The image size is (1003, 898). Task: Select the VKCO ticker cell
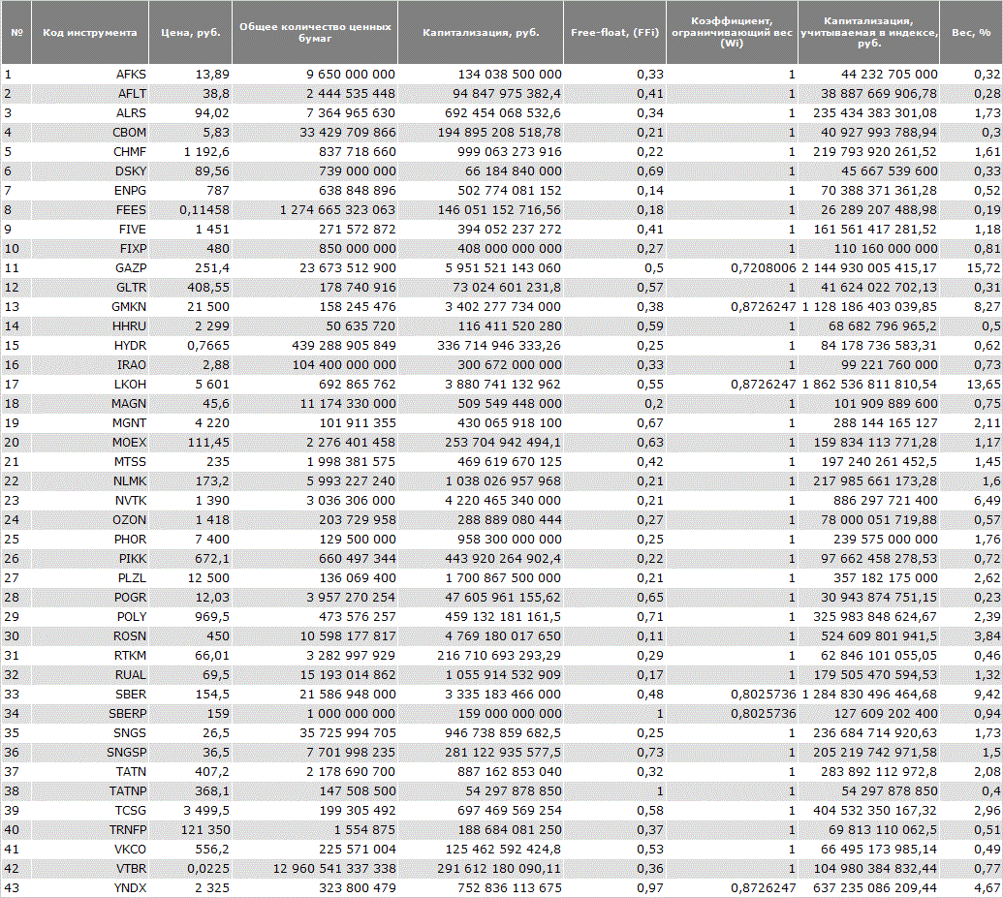[x=89, y=850]
